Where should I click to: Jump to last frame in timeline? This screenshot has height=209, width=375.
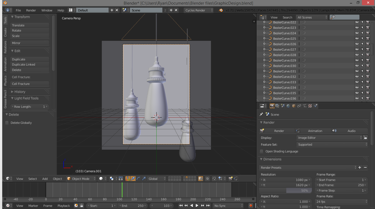click(x=208, y=206)
